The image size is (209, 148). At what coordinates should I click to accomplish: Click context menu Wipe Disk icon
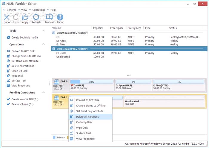click(x=71, y=128)
